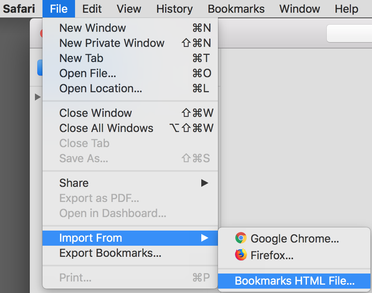Viewport: 372px width, 293px height.
Task: Expand the sidebar disclosure triangle
Action: [38, 97]
